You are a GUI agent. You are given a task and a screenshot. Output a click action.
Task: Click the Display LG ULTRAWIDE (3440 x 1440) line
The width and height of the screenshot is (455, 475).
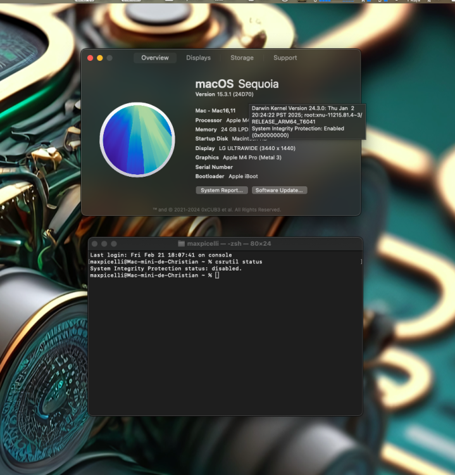[x=245, y=148]
